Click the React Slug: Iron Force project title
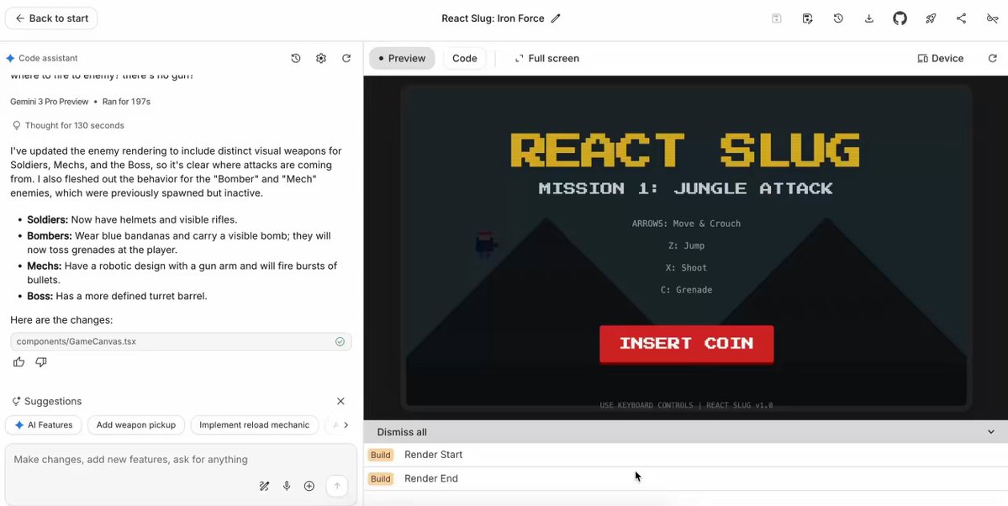Image resolution: width=1008 pixels, height=506 pixels. (493, 18)
